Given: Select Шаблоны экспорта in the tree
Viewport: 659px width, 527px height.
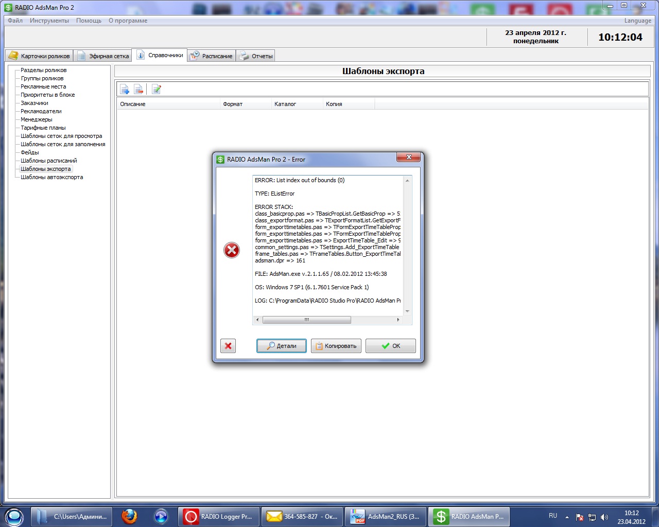Looking at the screenshot, I should [46, 169].
